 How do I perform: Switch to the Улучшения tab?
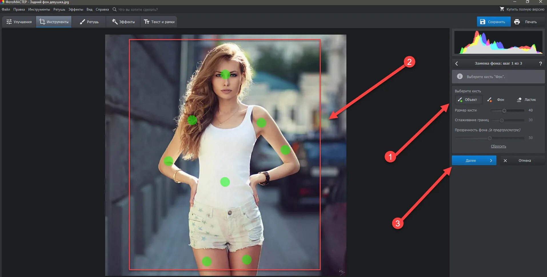pyautogui.click(x=19, y=22)
